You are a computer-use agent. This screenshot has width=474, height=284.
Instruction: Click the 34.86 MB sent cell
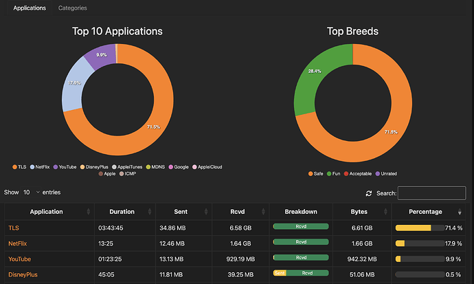[172, 228]
